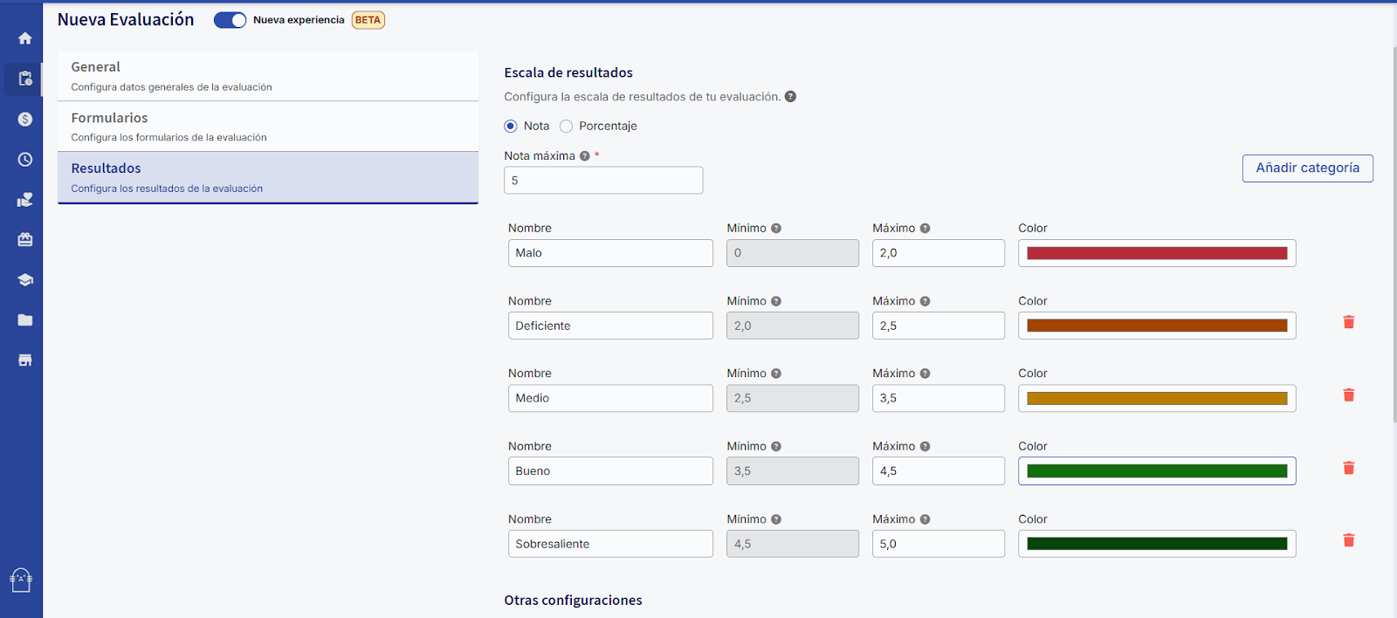The image size is (1397, 618).
Task: Click the hand holding heart sidebar icon
Action: pos(25,200)
